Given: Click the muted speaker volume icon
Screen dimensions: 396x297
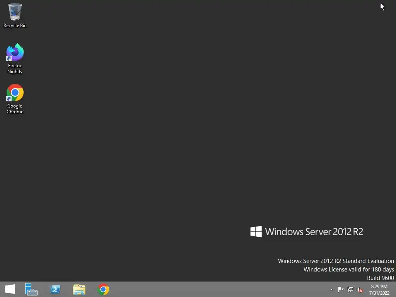Looking at the screenshot, I should [360, 290].
